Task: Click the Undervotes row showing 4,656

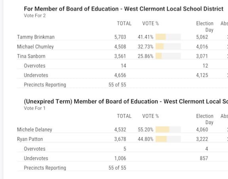Action: click(122, 75)
